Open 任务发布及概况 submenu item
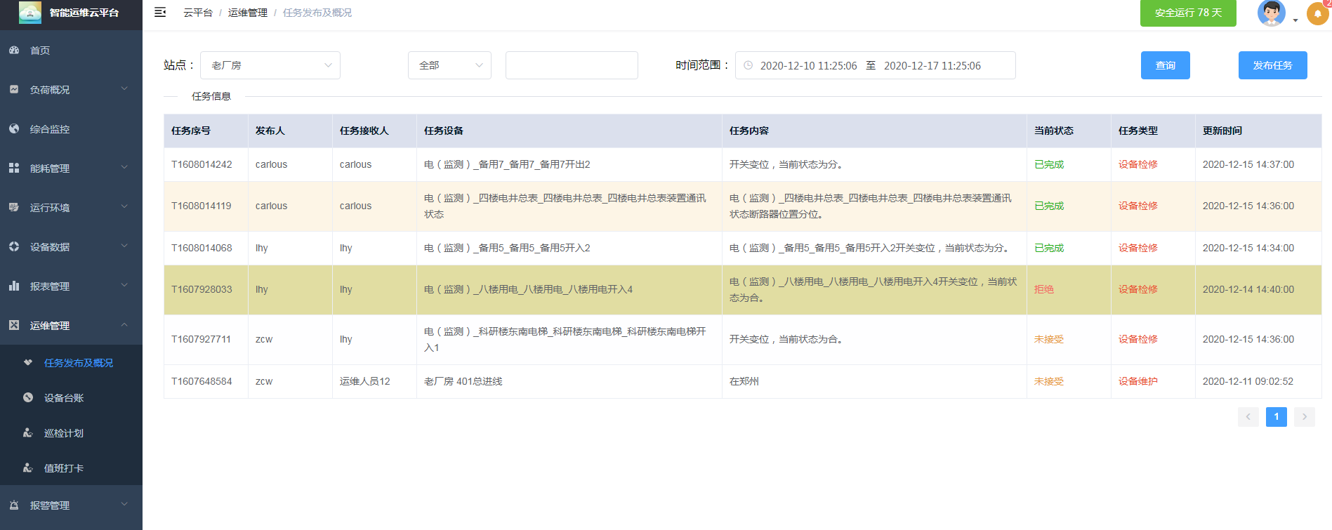The height and width of the screenshot is (530, 1332). tap(78, 363)
